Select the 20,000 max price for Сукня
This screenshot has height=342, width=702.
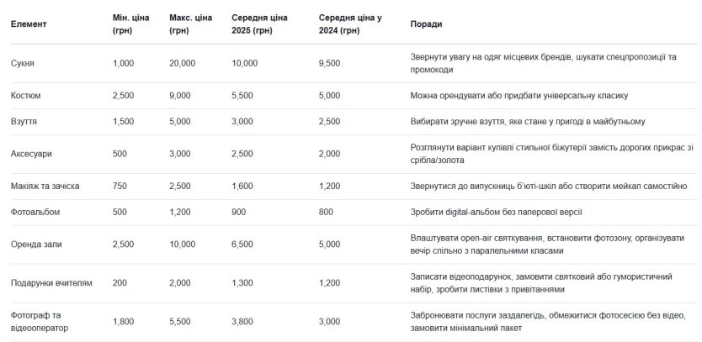(182, 64)
